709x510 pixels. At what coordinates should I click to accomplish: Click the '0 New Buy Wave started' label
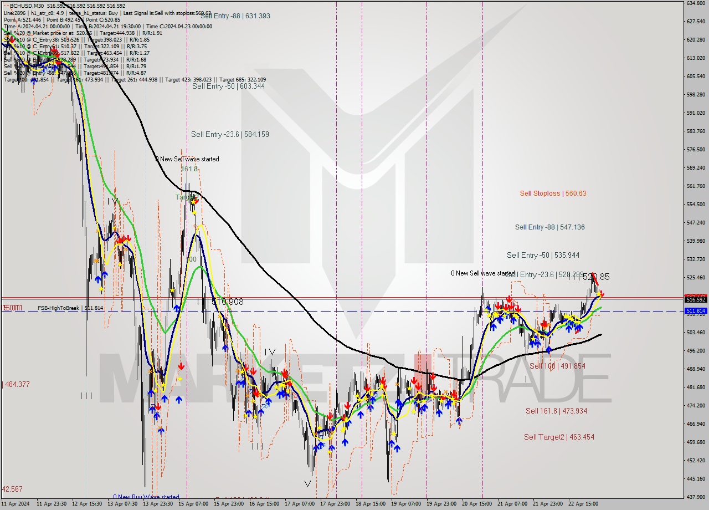146,497
